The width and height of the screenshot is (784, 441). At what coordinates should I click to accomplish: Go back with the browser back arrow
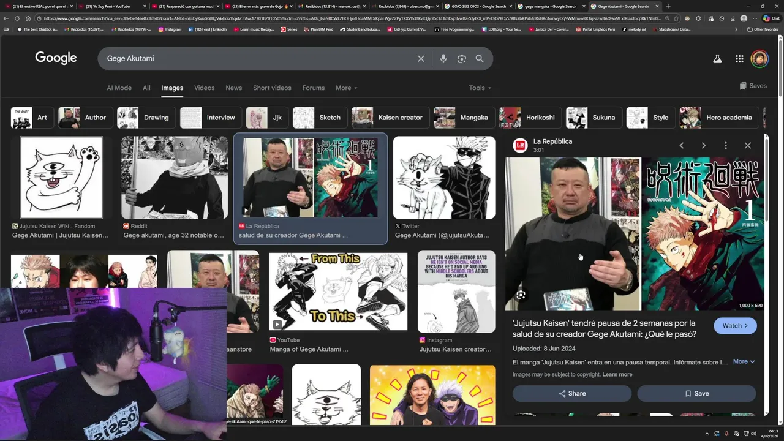click(x=7, y=18)
